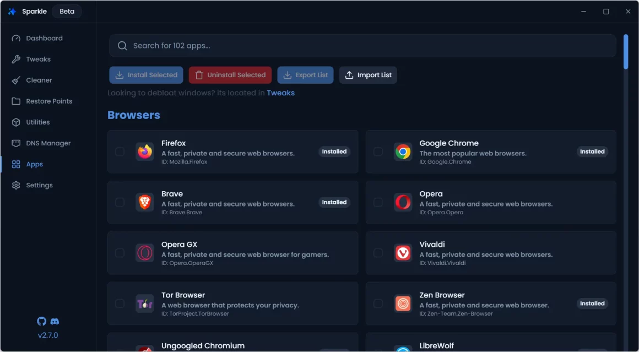
Task: Click the Brave lion icon
Action: tap(145, 202)
